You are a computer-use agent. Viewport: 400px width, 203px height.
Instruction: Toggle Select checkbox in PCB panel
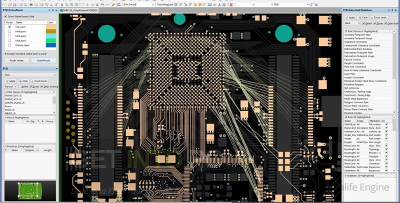coord(19,86)
